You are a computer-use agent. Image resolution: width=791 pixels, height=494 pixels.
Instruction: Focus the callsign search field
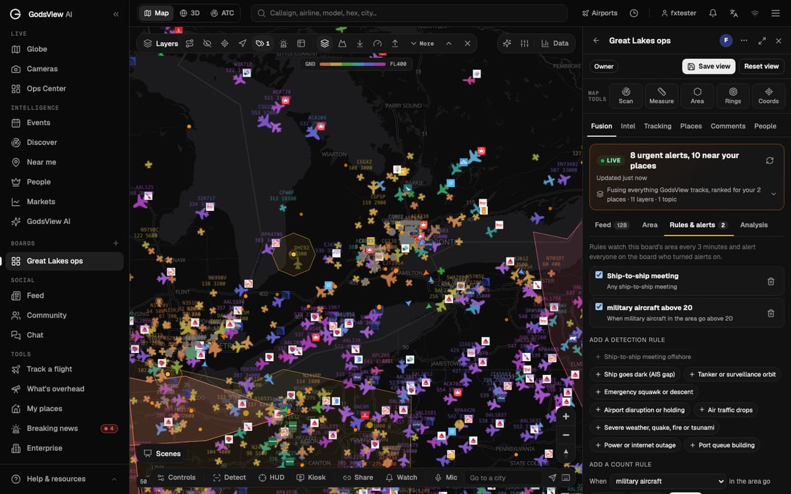[409, 13]
